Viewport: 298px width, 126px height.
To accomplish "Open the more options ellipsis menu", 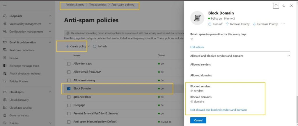I will tap(283, 24).
